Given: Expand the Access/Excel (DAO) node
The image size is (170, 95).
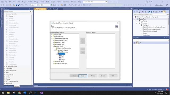Looking at the screenshot, I should coord(53,40).
